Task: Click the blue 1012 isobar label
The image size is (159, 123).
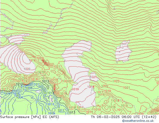Action: click(x=50, y=93)
